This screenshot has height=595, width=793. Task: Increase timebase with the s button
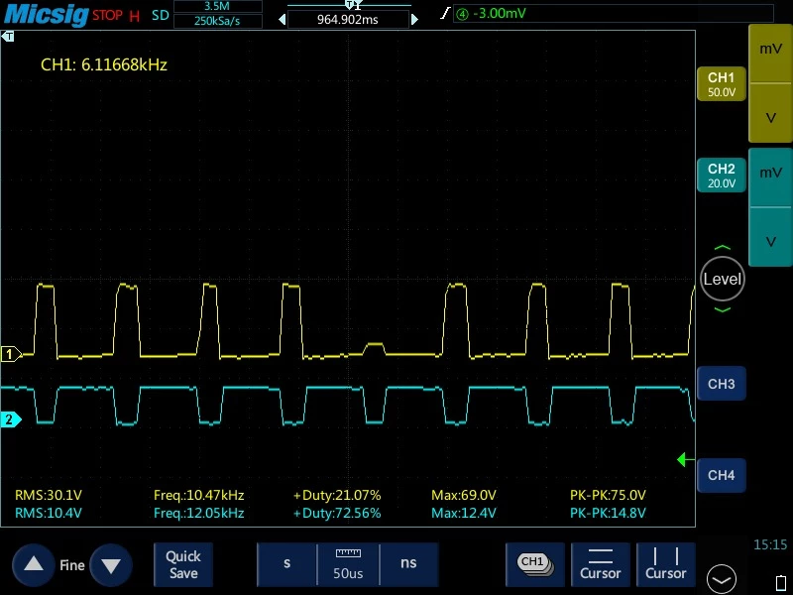(x=286, y=564)
